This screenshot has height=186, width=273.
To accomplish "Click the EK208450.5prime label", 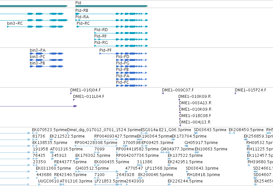I will click(246, 130).
